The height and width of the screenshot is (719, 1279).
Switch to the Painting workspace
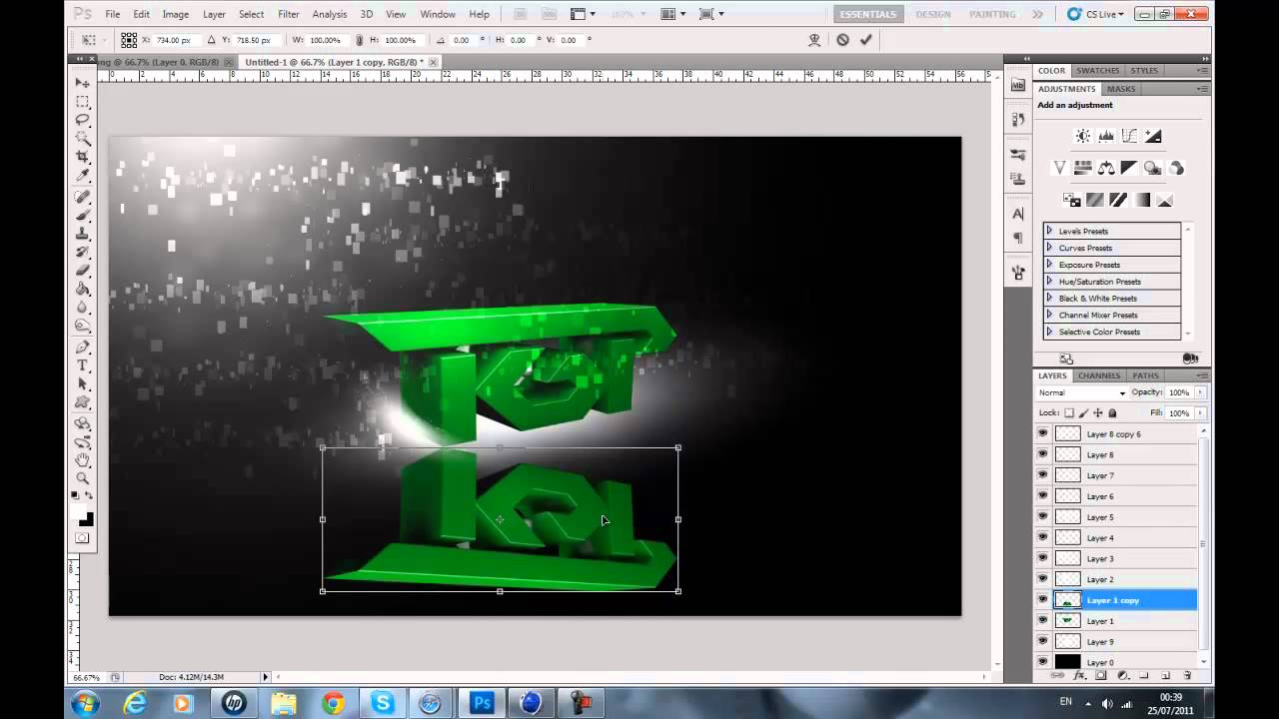point(992,14)
